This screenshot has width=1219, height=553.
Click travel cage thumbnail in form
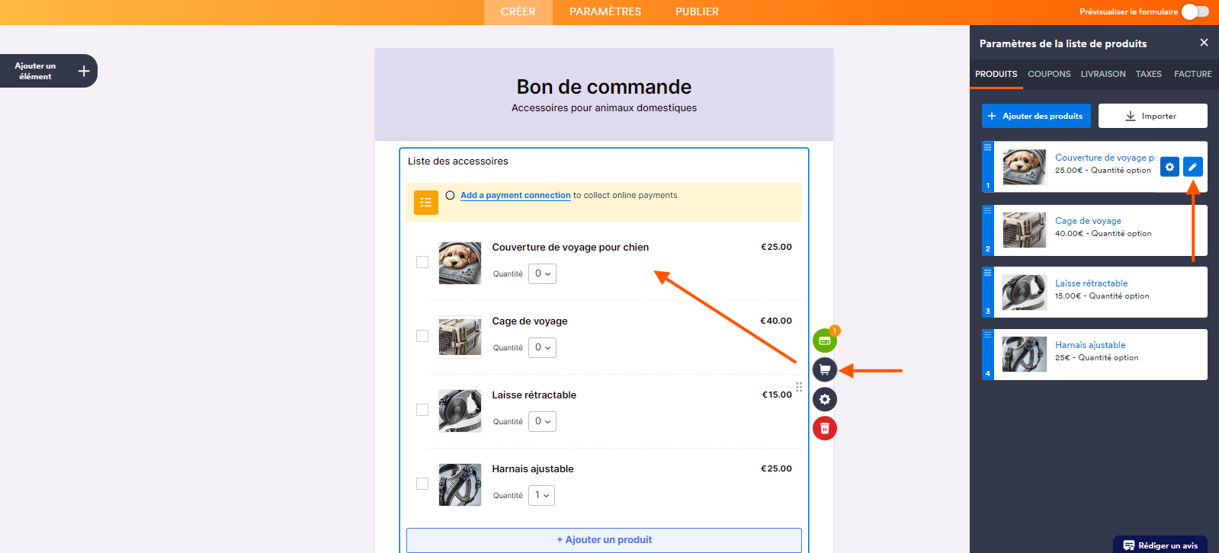coord(460,337)
